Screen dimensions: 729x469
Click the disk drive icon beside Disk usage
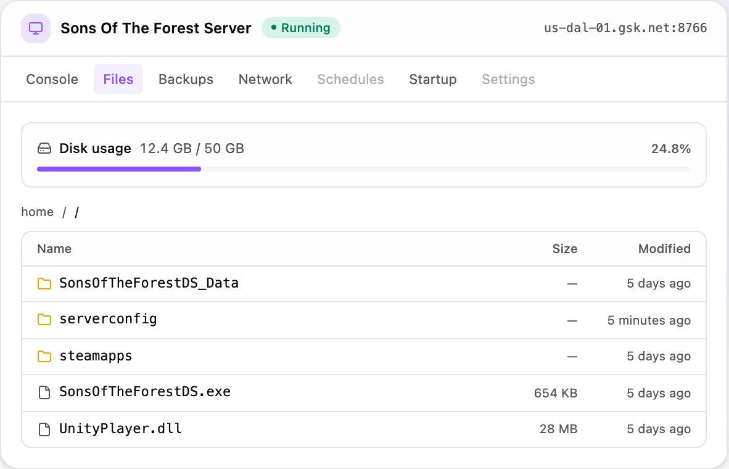[44, 149]
